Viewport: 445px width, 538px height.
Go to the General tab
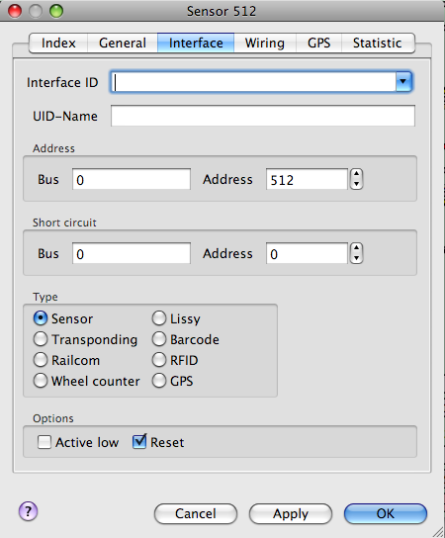[123, 43]
